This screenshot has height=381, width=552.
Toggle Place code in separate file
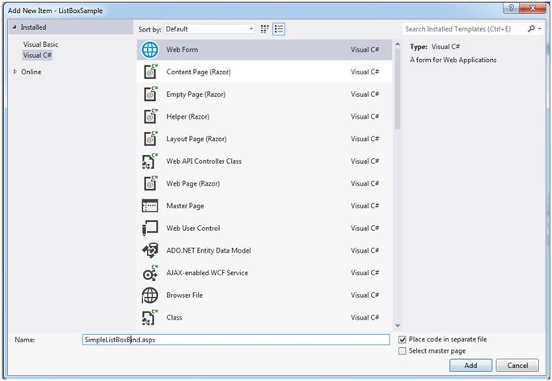402,340
